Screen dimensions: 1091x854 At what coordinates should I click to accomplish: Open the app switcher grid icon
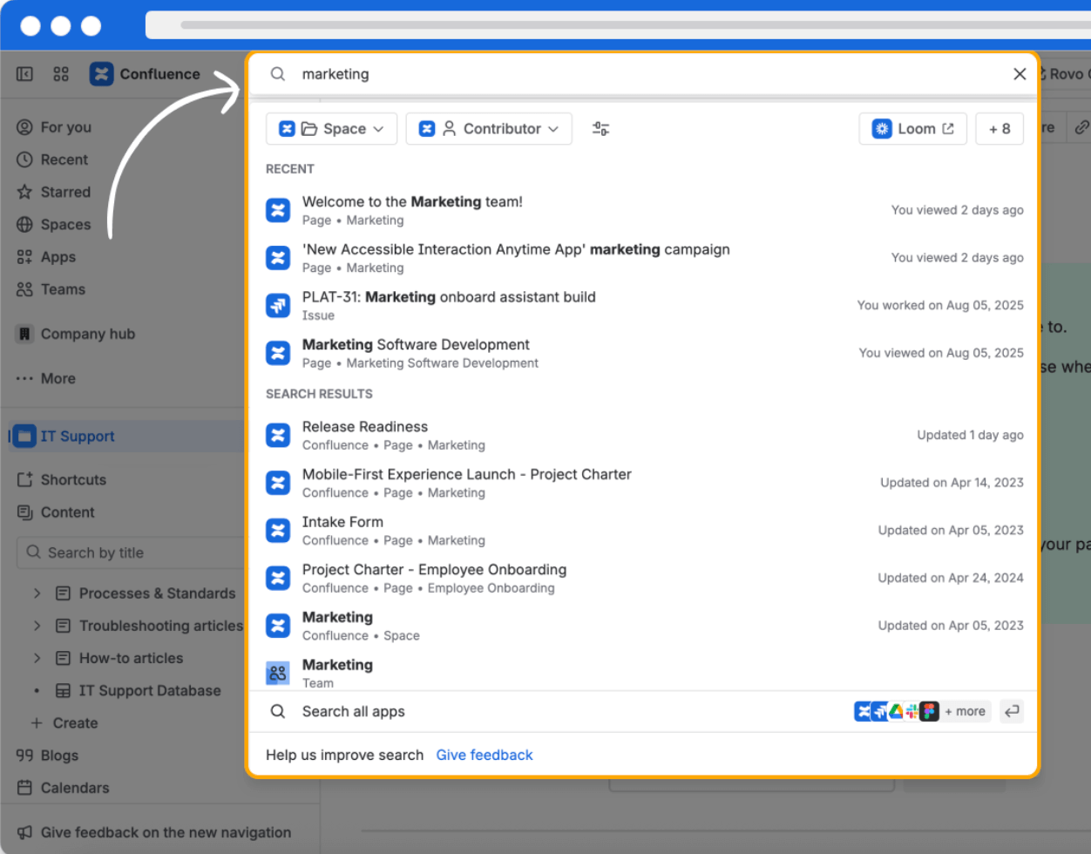[x=60, y=74]
